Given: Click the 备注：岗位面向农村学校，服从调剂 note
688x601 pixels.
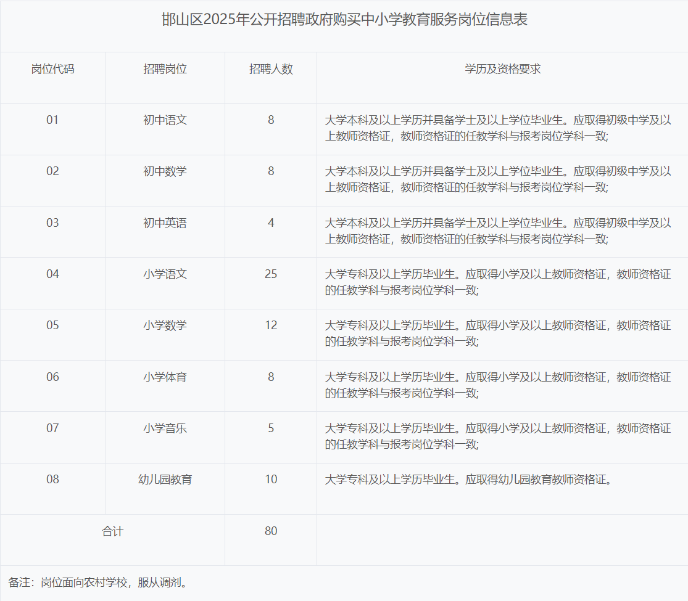Looking at the screenshot, I should tap(98, 583).
